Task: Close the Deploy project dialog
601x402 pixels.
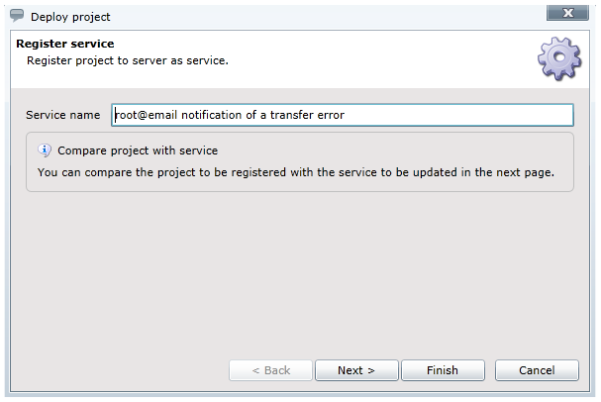Action: click(567, 14)
